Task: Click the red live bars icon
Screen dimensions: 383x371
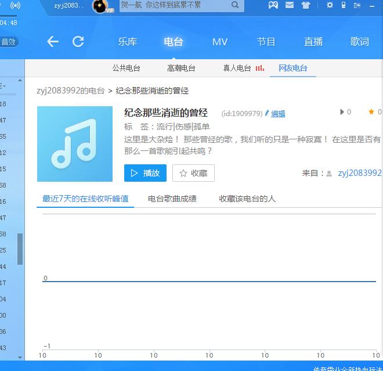Action: pos(260,68)
